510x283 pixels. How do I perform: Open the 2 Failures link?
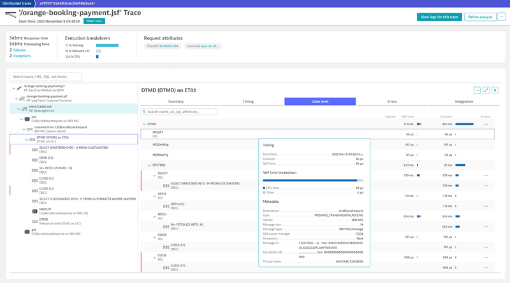coord(19,50)
